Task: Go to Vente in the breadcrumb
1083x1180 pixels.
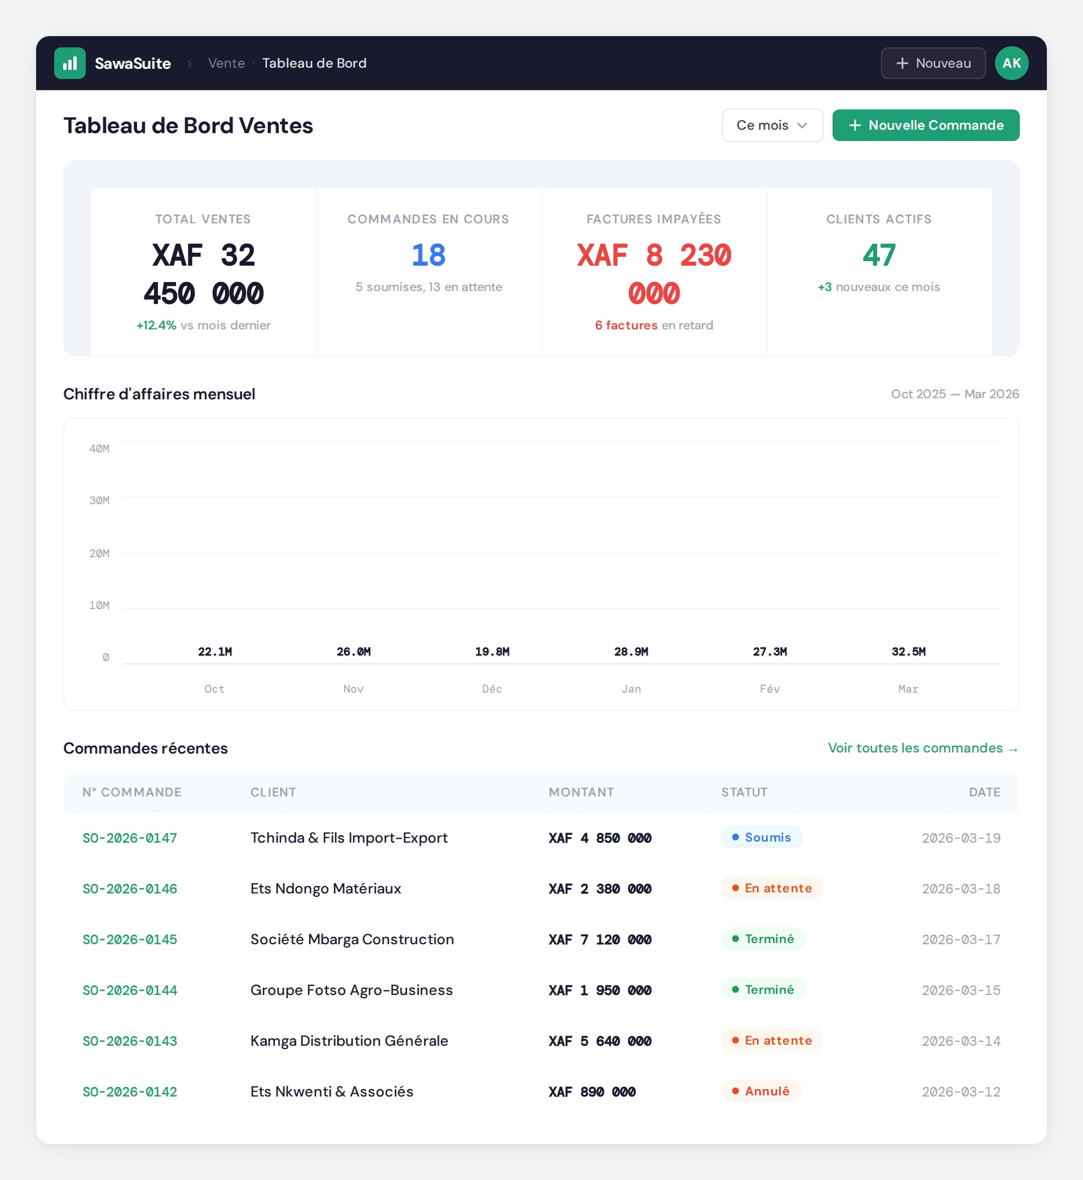Action: coord(226,63)
